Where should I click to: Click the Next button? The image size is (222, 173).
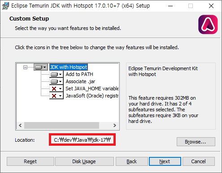(165, 161)
